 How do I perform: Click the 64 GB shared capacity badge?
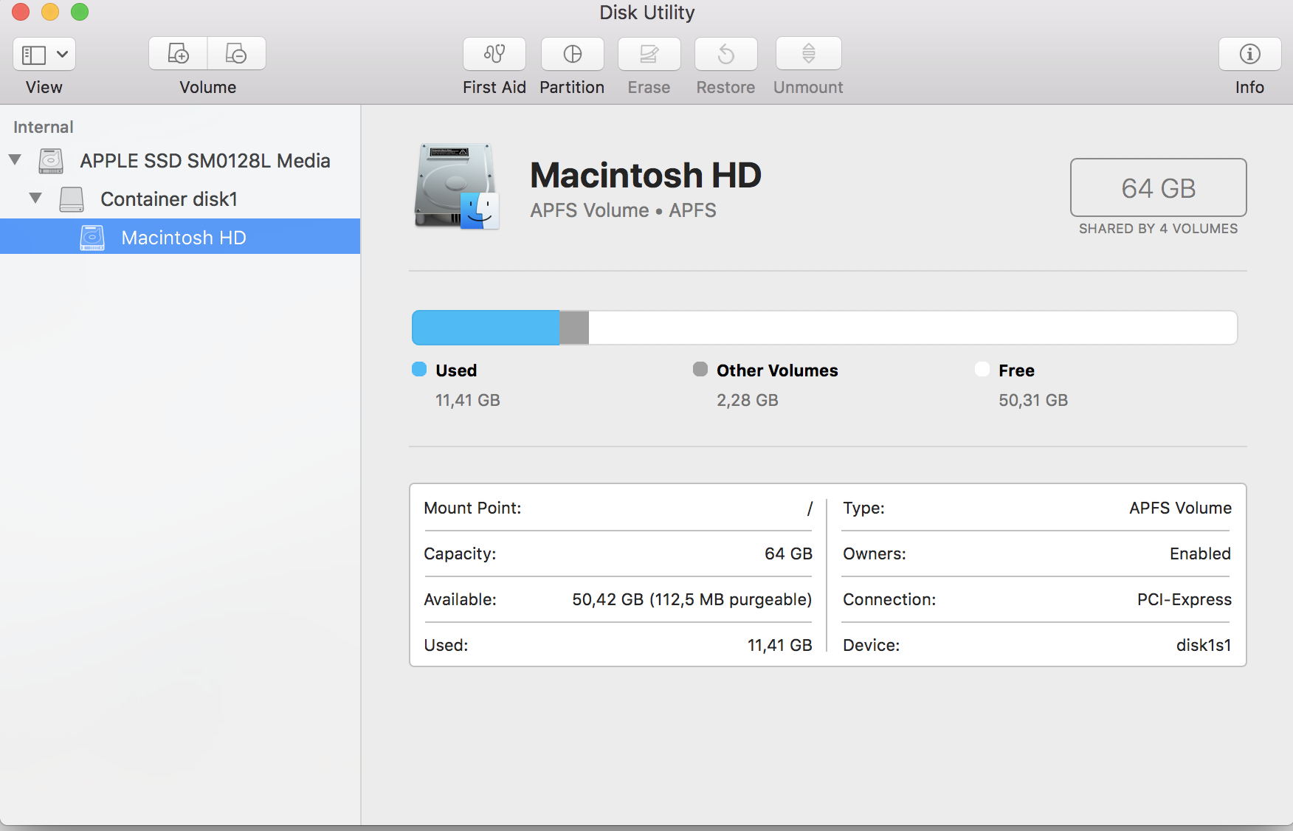click(1157, 187)
